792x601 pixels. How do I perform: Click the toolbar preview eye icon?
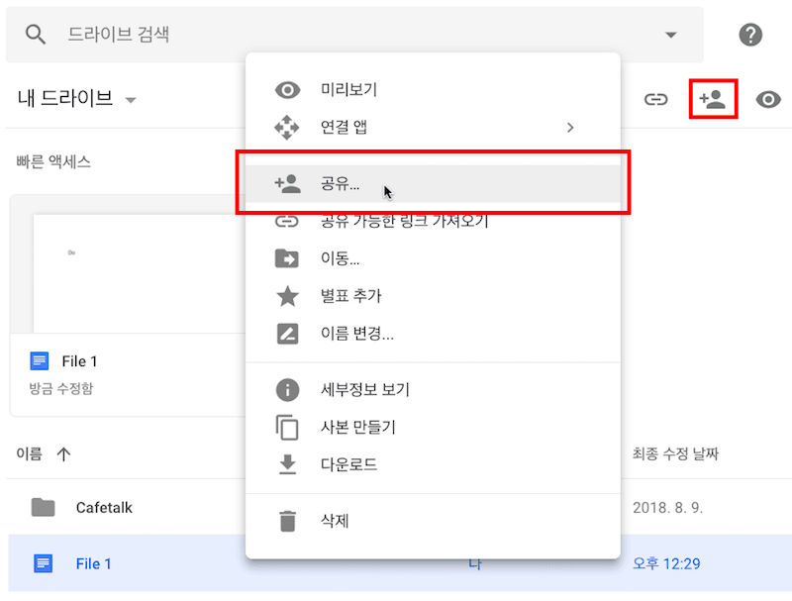(x=768, y=99)
